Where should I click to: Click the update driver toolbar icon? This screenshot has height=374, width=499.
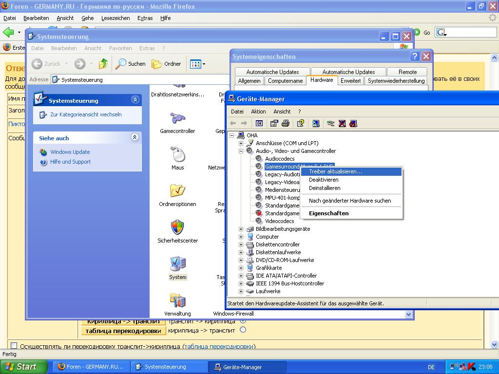331,123
